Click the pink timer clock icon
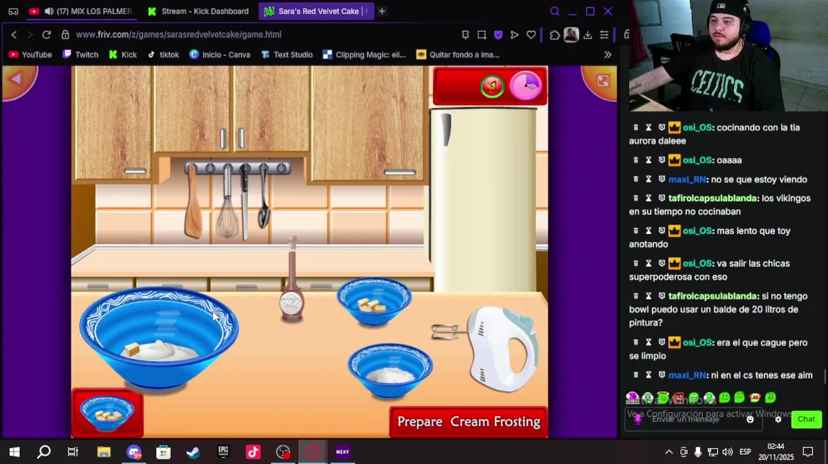This screenshot has height=464, width=828. (x=526, y=86)
